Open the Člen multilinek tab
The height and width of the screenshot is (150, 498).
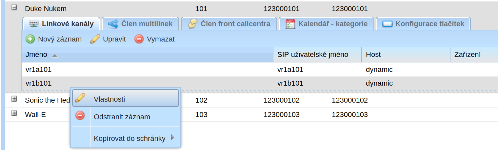[140, 24]
